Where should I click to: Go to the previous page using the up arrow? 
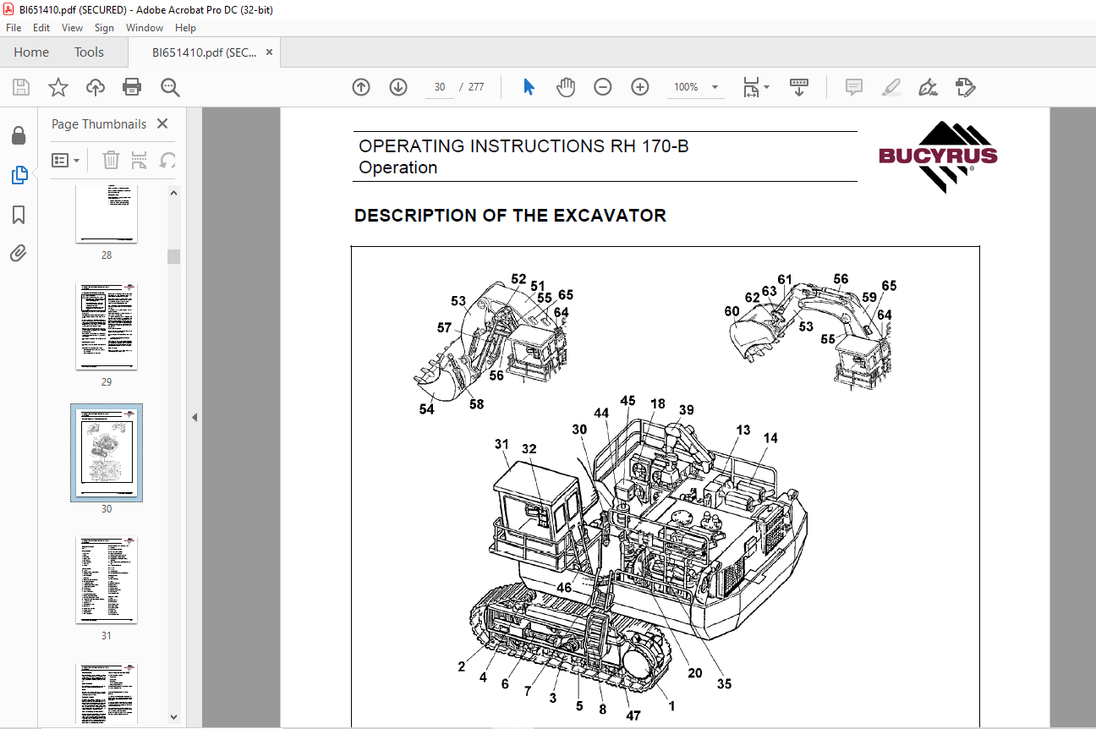click(x=361, y=87)
